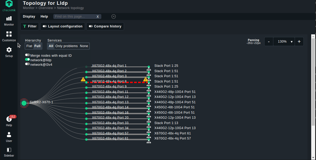Open the Monitor menu in sidebar
The width and height of the screenshot is (316, 160).
pyautogui.click(x=9, y=21)
